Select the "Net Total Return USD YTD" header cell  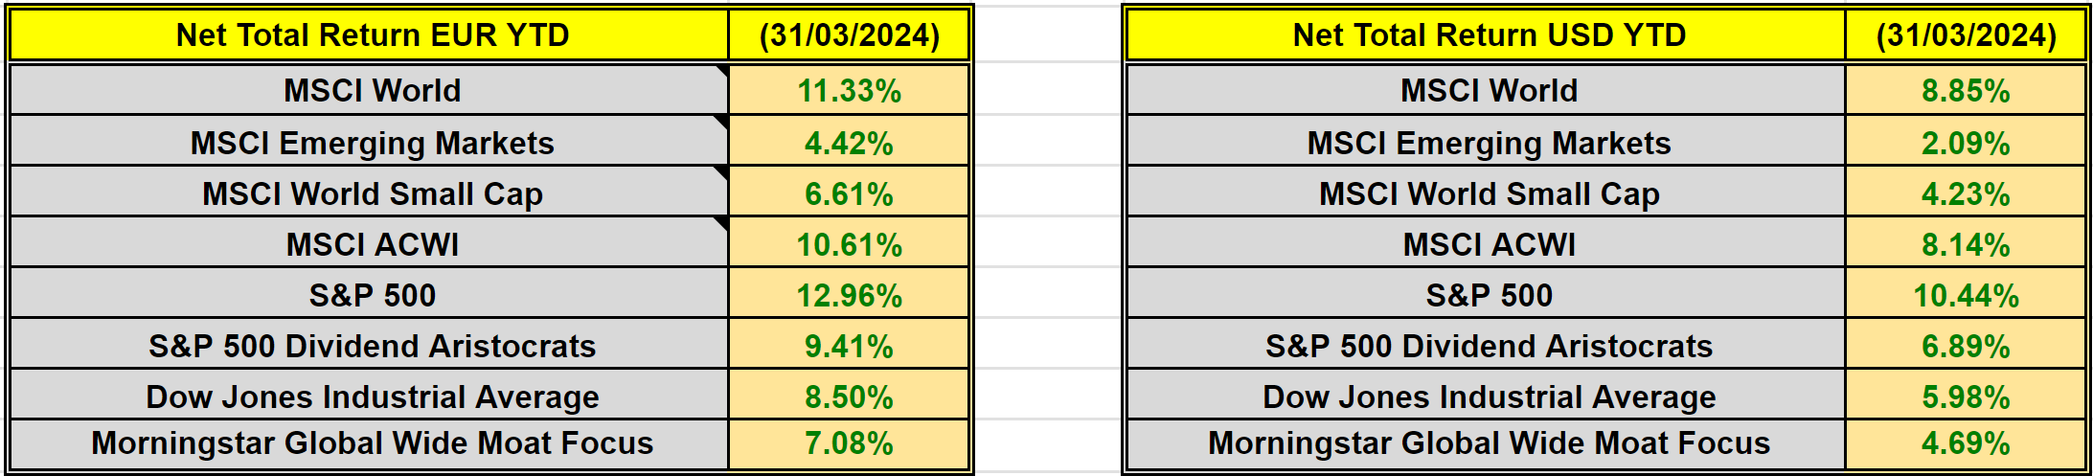coord(1489,35)
